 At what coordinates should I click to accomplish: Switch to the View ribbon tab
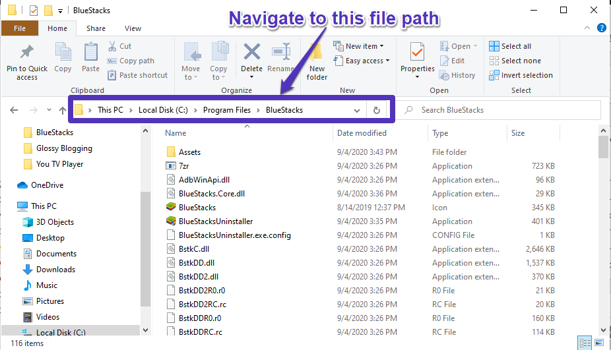(133, 28)
